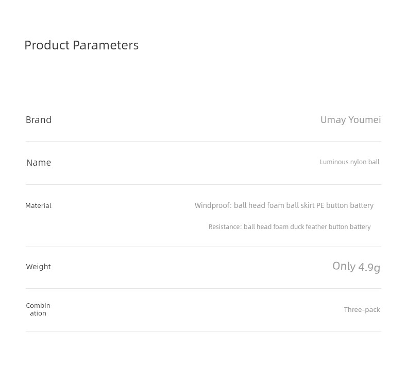This screenshot has width=407, height=367.
Task: Click the word Resistance in Material row
Action: [x=224, y=227]
